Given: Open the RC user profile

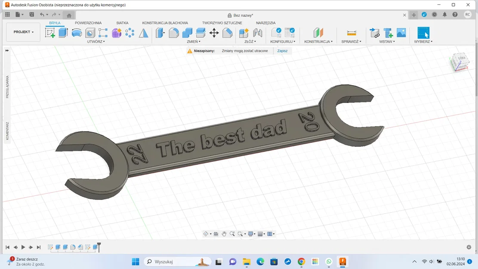Looking at the screenshot, I should [x=467, y=15].
